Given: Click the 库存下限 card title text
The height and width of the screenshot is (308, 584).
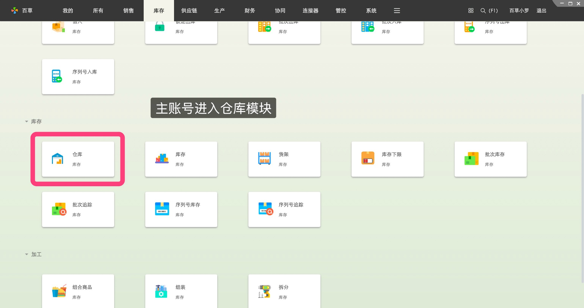Looking at the screenshot, I should coord(392,154).
